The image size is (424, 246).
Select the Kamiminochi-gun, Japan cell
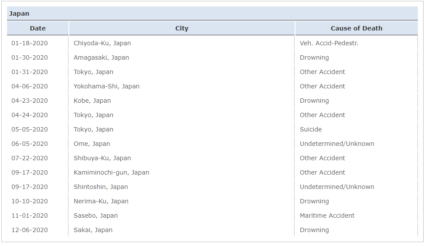click(112, 172)
